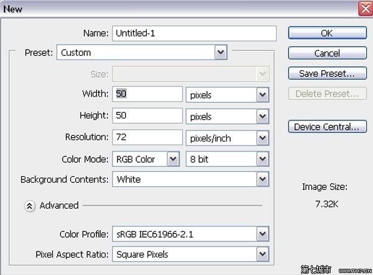Collapse the Advanced section
This screenshot has width=373, height=275.
[x=29, y=205]
